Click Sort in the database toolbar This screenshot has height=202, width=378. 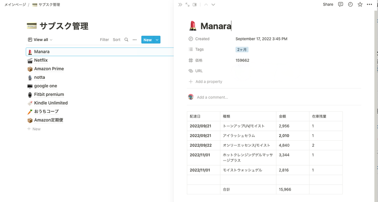pyautogui.click(x=116, y=40)
